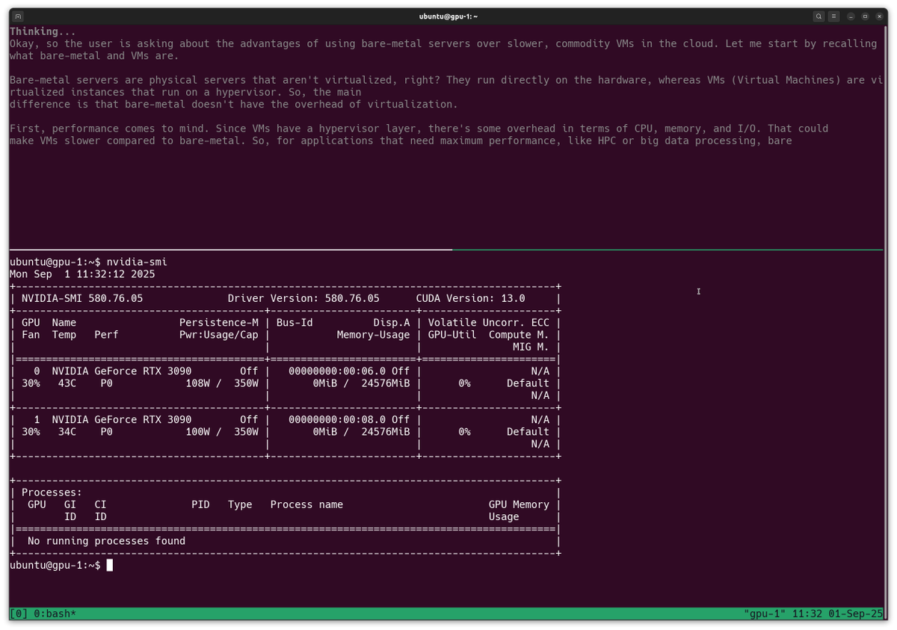Click the Disp.A column header
Image resolution: width=897 pixels, height=630 pixels.
coord(392,322)
